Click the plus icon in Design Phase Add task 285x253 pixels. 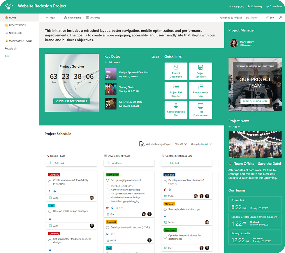pyautogui.click(x=51, y=163)
